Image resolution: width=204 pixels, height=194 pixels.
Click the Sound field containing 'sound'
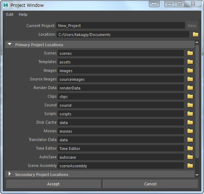coord(121,105)
